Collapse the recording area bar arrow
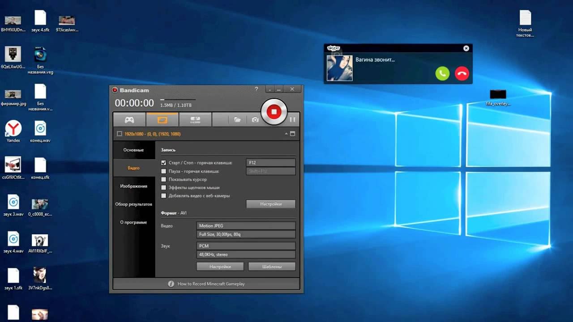 point(286,134)
